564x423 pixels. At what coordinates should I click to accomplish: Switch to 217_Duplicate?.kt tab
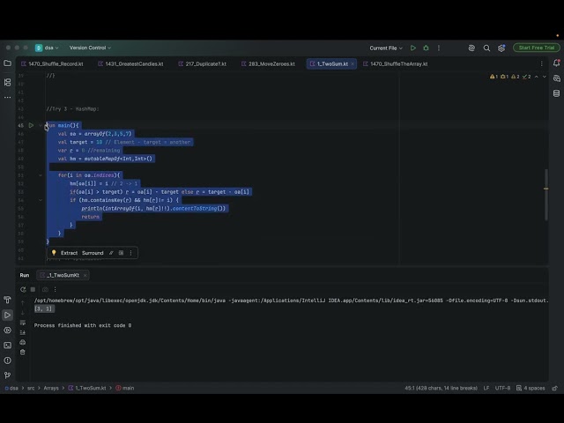point(203,64)
